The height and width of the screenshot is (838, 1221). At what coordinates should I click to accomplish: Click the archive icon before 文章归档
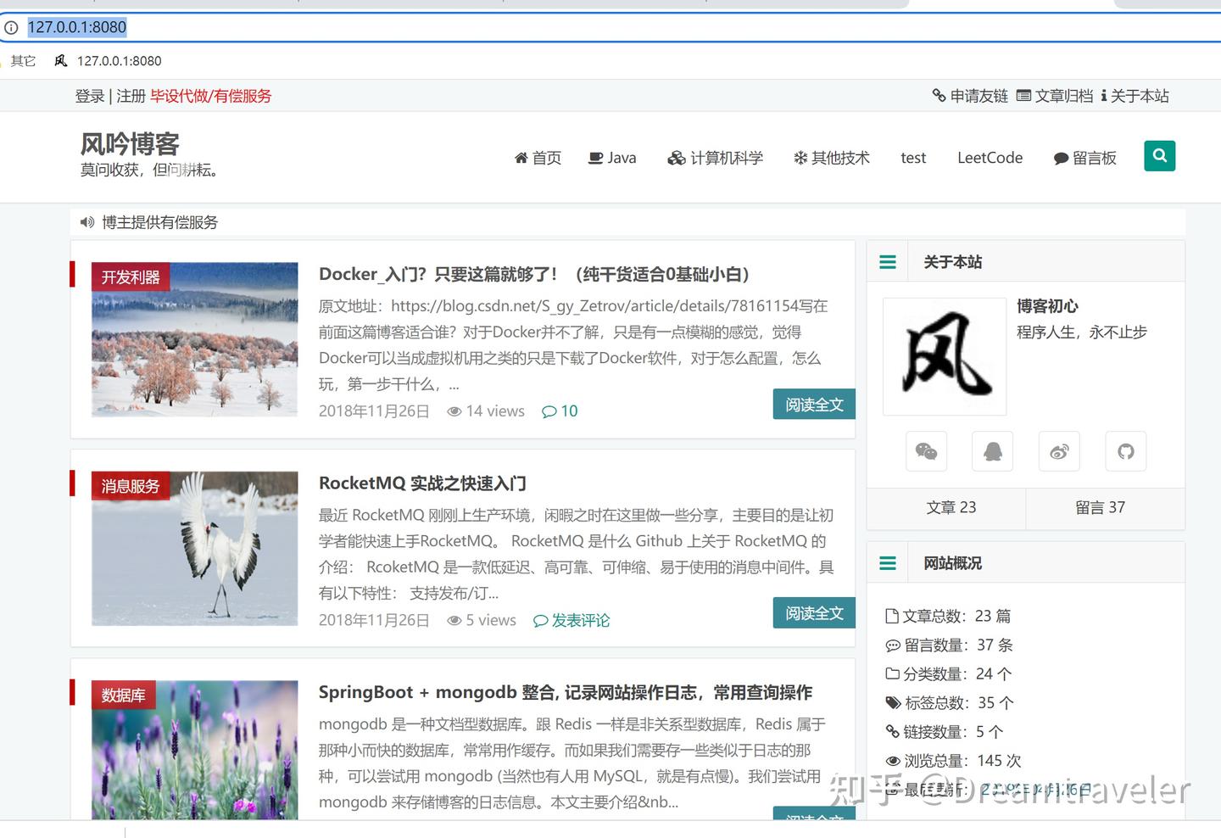(x=1023, y=96)
